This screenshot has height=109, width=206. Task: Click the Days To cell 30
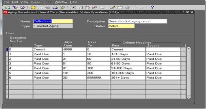pos(99,54)
